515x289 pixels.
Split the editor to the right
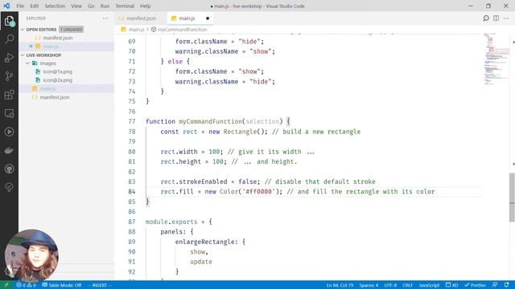496,18
